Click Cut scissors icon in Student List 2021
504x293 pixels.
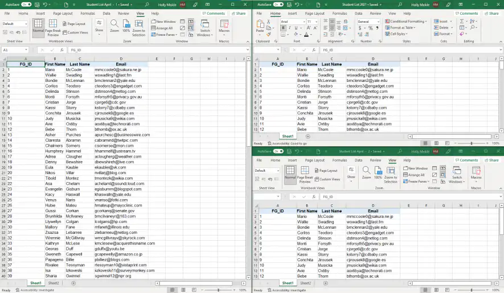tap(268, 22)
